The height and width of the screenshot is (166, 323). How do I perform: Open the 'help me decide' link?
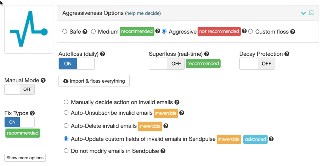pyautogui.click(x=143, y=13)
